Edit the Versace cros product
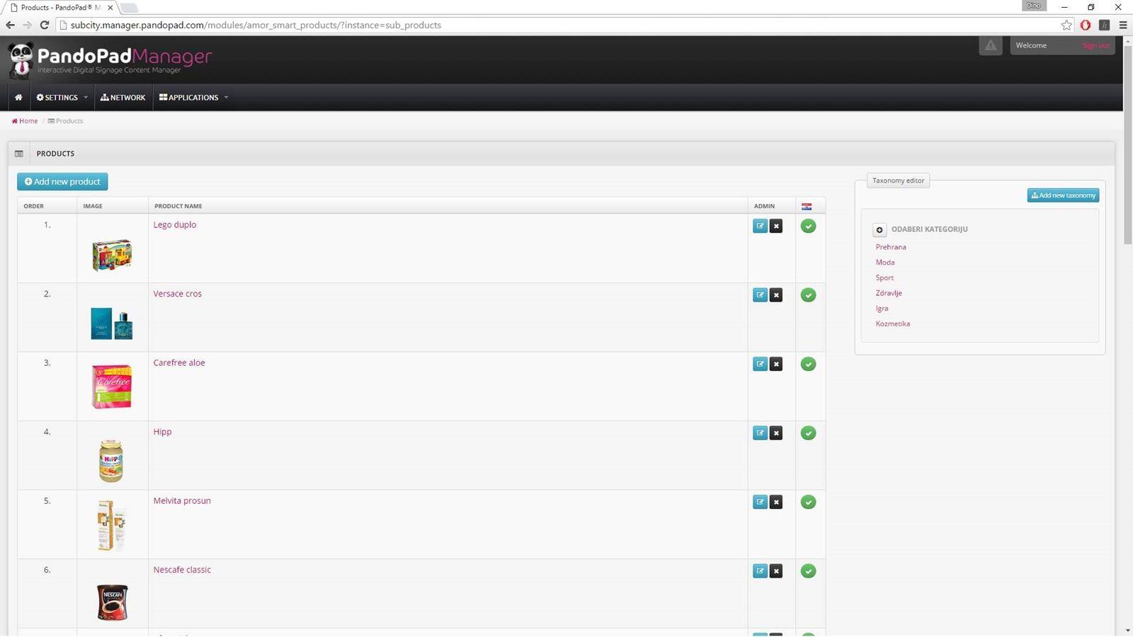The width and height of the screenshot is (1133, 637). pyautogui.click(x=760, y=295)
